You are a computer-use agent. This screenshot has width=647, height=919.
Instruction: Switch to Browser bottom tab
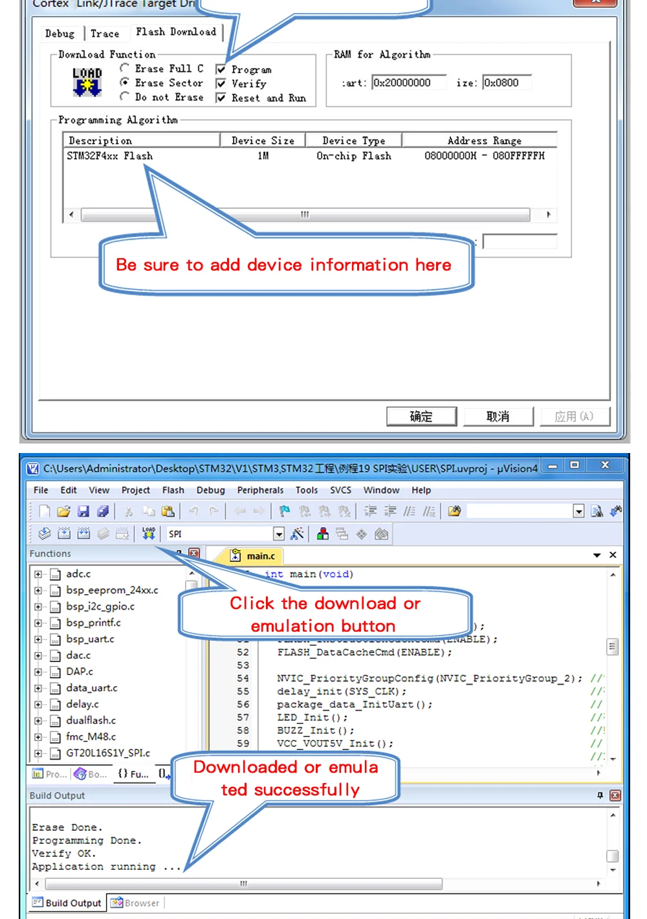pos(135,903)
